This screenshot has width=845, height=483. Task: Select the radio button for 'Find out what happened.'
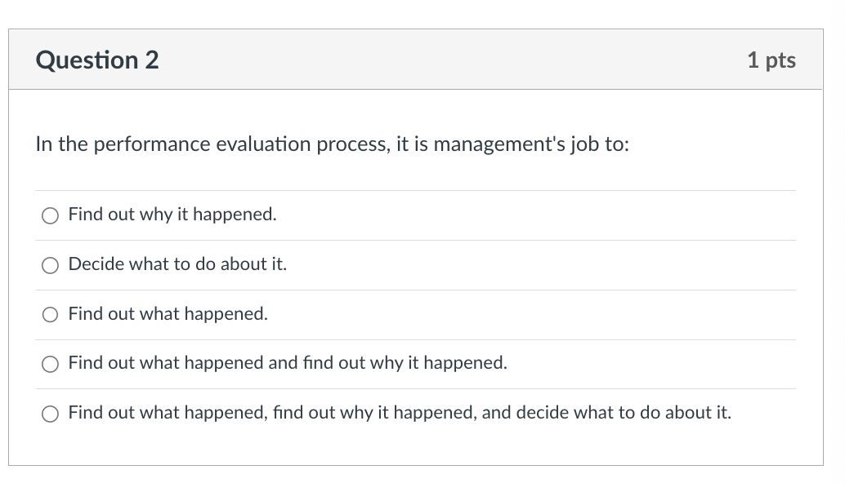tap(50, 314)
